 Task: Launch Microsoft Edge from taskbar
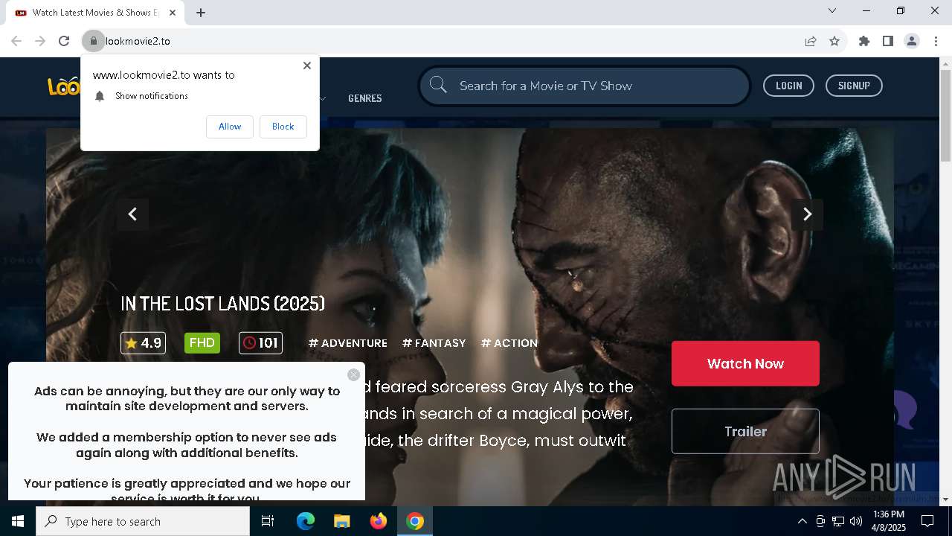(306, 521)
